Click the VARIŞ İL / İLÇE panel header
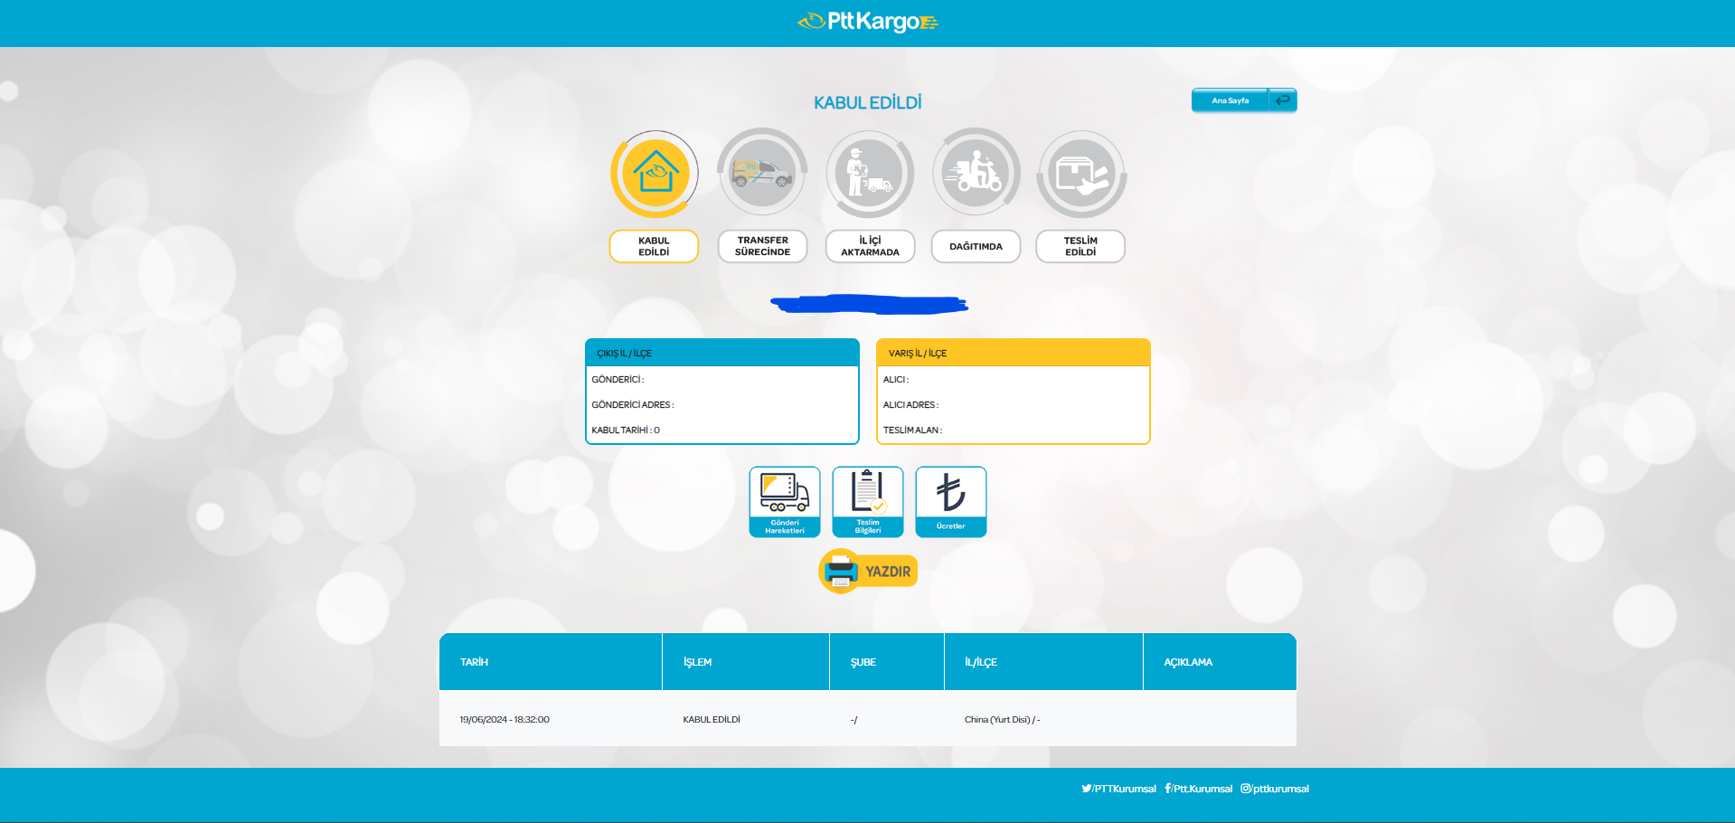The width and height of the screenshot is (1735, 823). (x=1014, y=353)
